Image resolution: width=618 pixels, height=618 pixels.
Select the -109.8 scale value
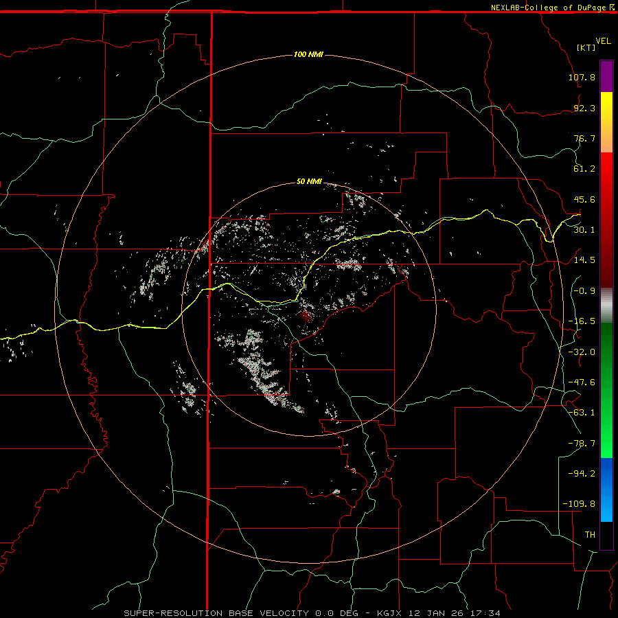click(579, 504)
